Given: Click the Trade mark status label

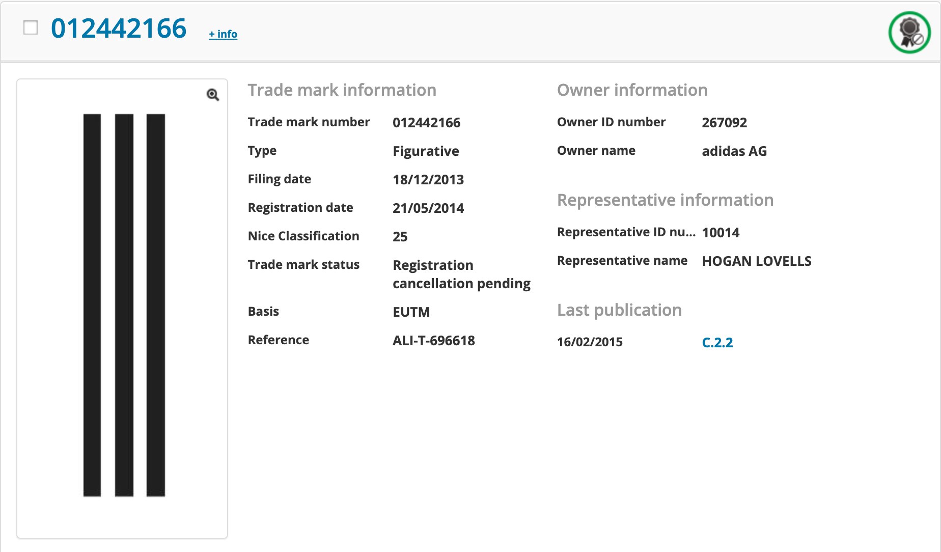Looking at the screenshot, I should (x=303, y=264).
